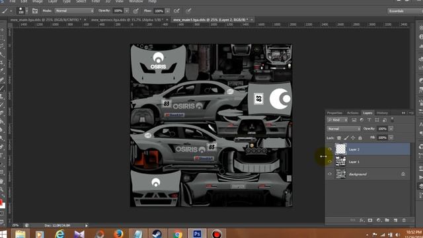Filter layers by type layers icon
The height and width of the screenshot is (238, 423).
click(369, 120)
